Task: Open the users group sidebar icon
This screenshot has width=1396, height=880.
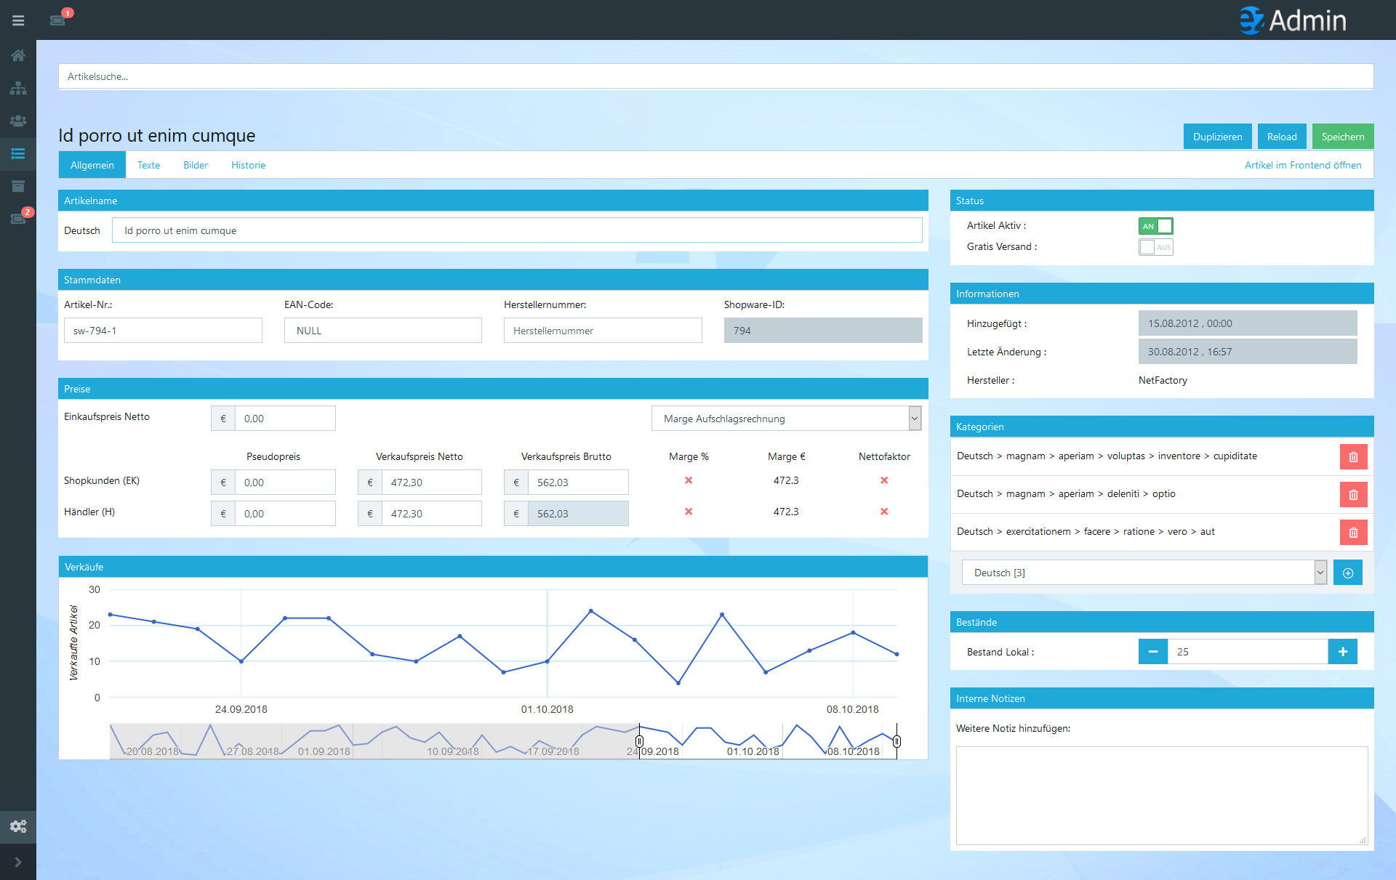Action: pyautogui.click(x=18, y=121)
